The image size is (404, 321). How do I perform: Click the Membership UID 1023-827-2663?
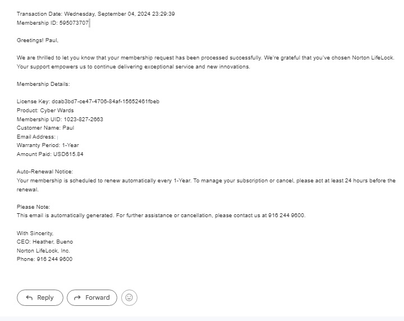point(83,120)
